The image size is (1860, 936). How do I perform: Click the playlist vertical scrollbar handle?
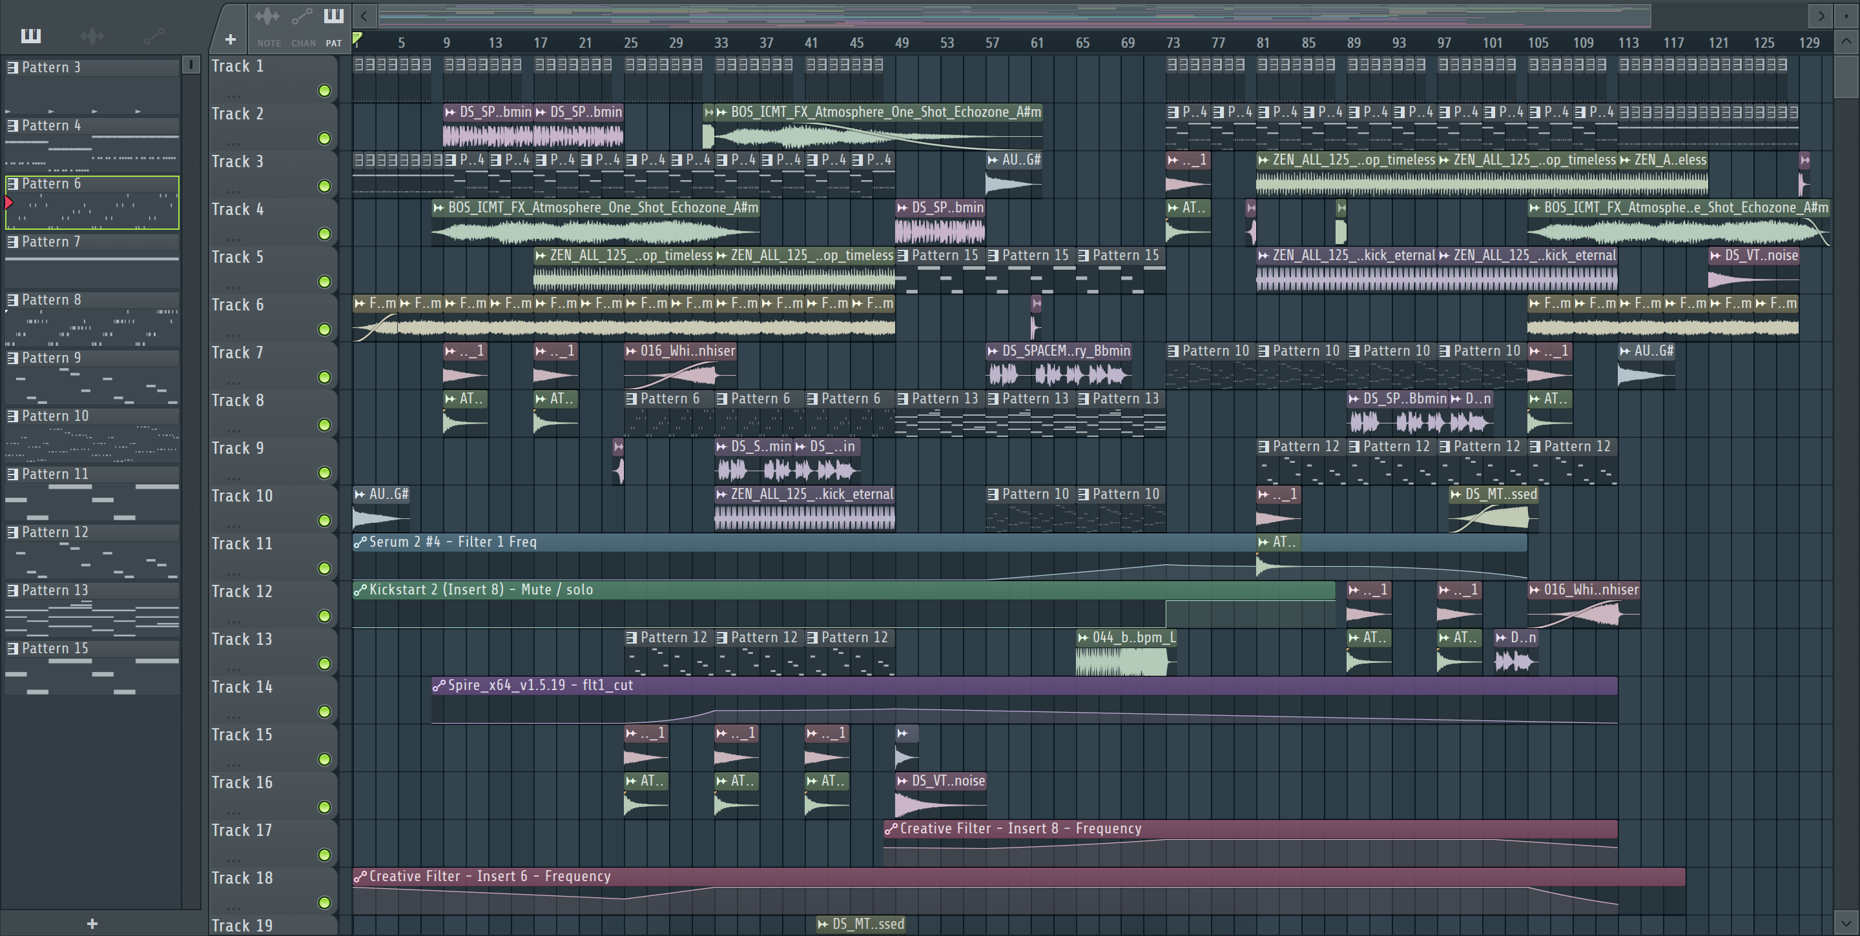point(1846,77)
